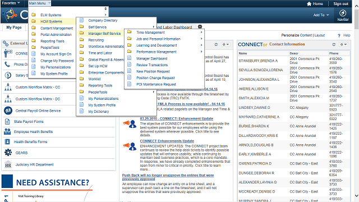Click the Employee Health Benefits icon
Screen dimensions: 359x202
pyautogui.click(x=7, y=131)
